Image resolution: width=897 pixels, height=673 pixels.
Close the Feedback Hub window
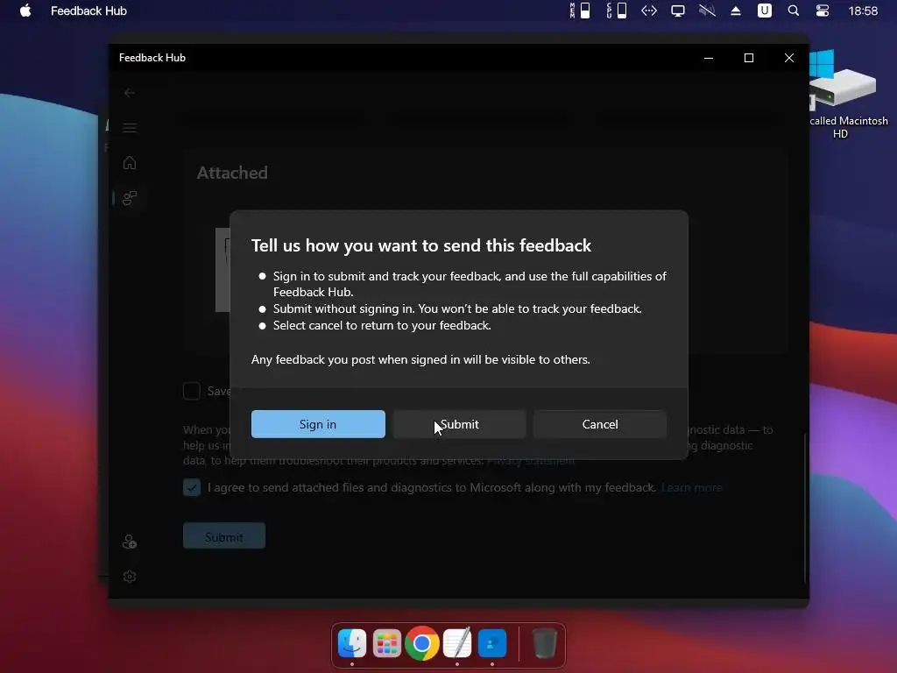[789, 58]
